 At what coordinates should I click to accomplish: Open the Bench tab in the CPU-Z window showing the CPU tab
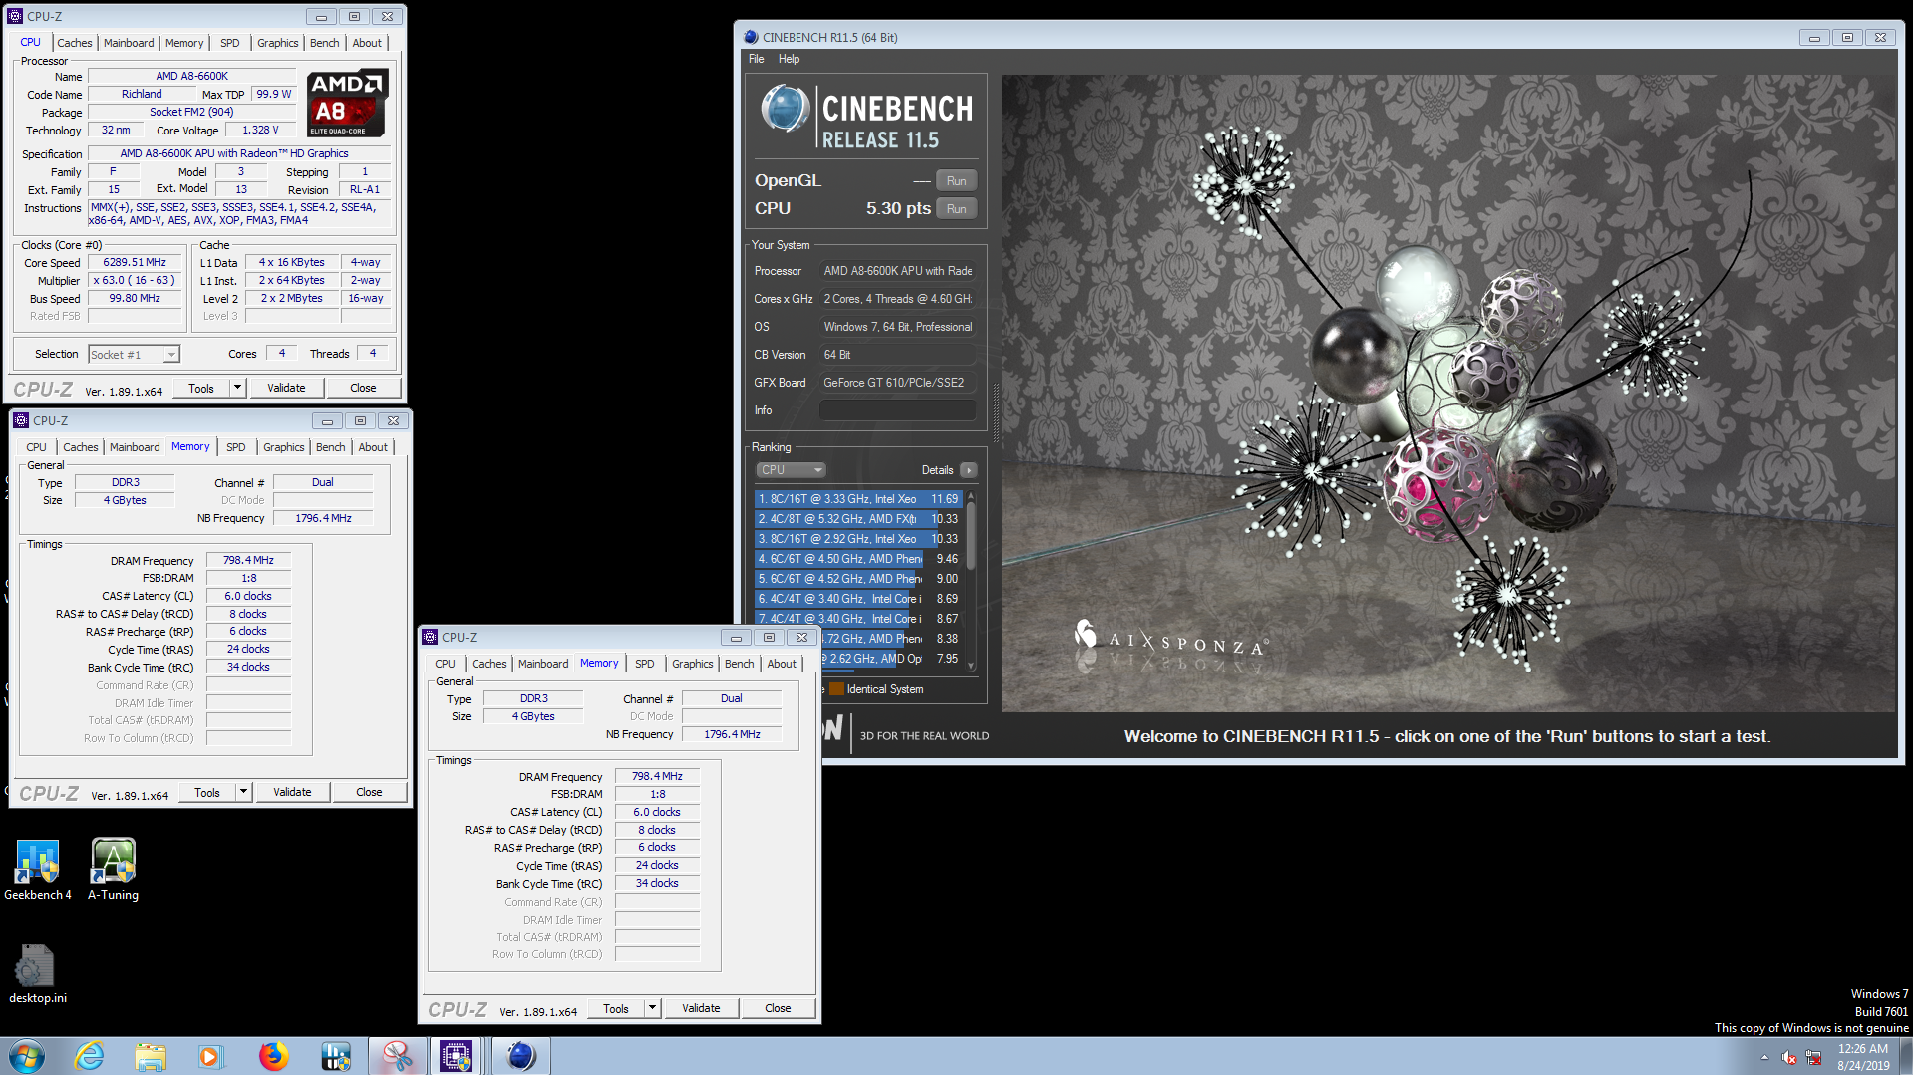point(325,43)
